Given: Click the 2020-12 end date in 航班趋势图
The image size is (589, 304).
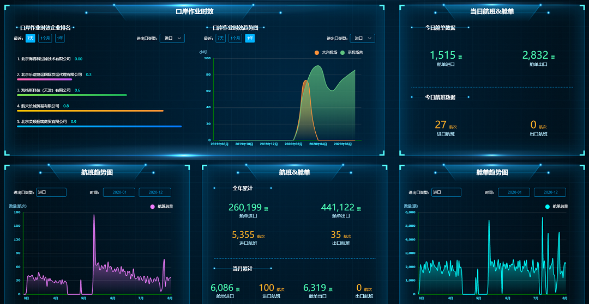Looking at the screenshot, I should [155, 193].
